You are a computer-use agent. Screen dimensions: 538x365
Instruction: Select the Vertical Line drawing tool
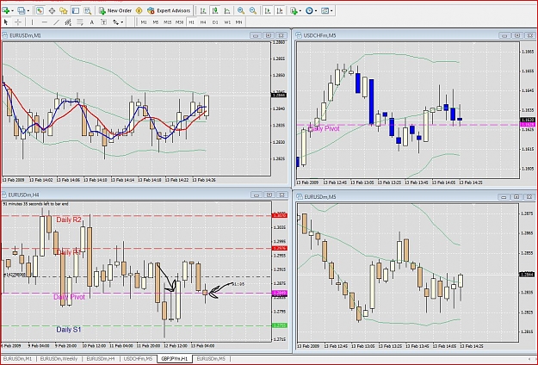[32, 22]
